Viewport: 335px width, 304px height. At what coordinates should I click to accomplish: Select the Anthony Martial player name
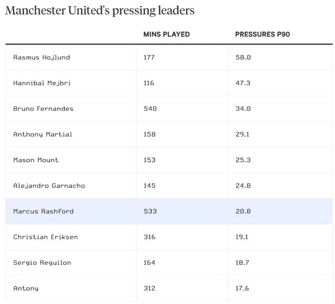coord(43,134)
